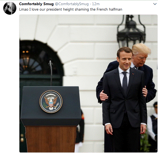
Task: Click the hand gripping the left sleeve
Action: point(104,96)
